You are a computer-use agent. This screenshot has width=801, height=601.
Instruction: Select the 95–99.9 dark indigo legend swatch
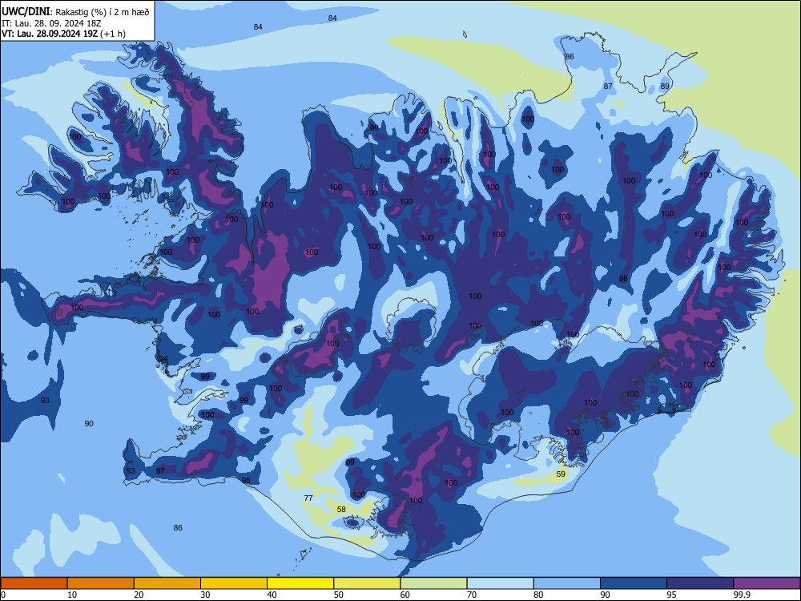(700, 583)
